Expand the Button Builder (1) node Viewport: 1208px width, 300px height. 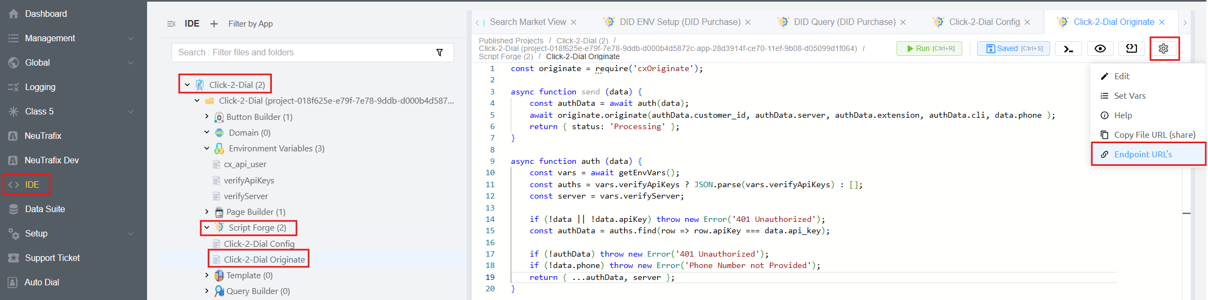(x=207, y=117)
